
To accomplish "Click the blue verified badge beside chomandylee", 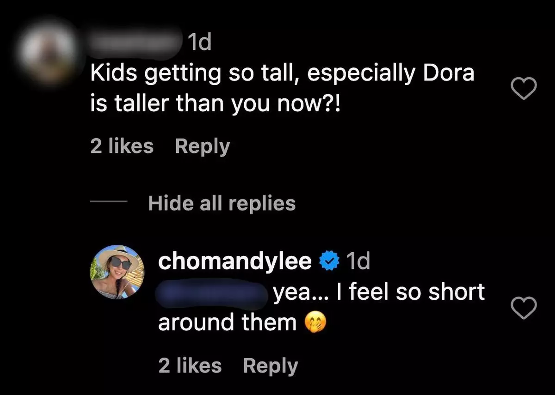I will [329, 262].
